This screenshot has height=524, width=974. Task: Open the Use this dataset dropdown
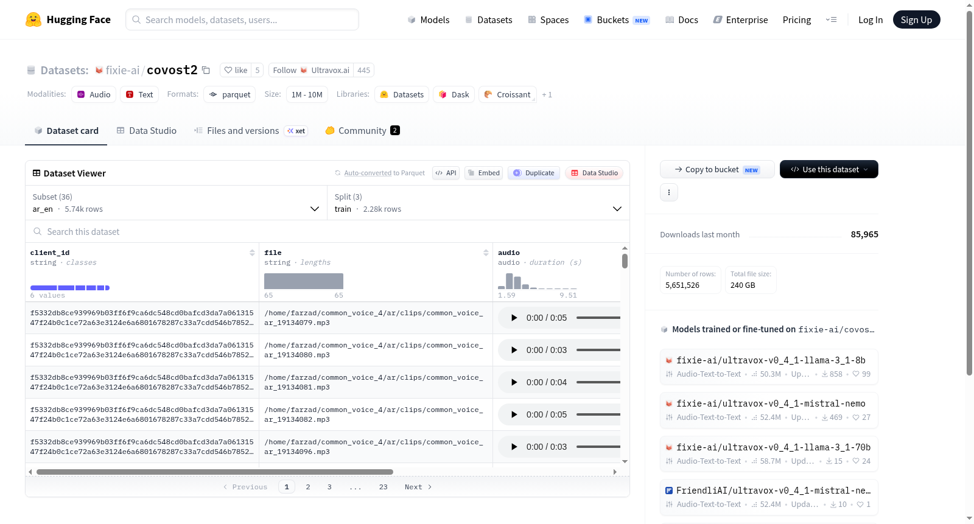829,169
